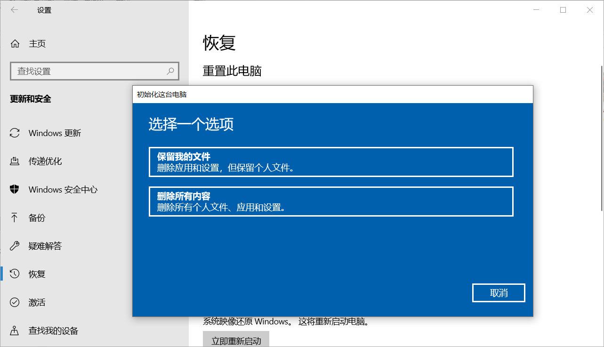Screen dimensions: 604x347
Task: Click the 更新和安全 section label
Action: click(x=31, y=99)
